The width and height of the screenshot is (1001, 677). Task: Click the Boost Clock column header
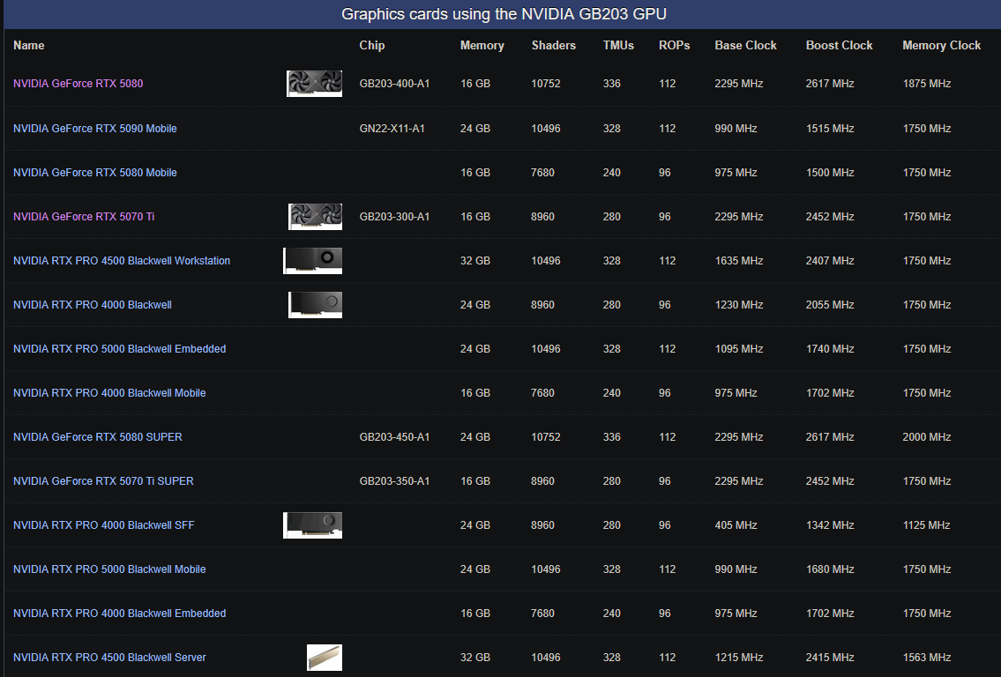(x=839, y=45)
